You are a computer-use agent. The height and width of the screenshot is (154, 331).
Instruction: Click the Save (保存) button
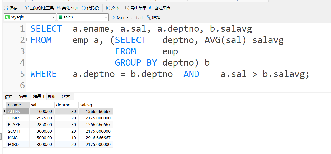click(11, 8)
